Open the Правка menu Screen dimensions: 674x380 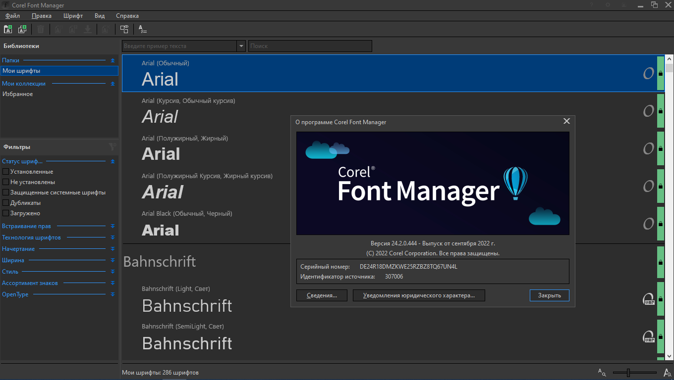[x=41, y=16]
